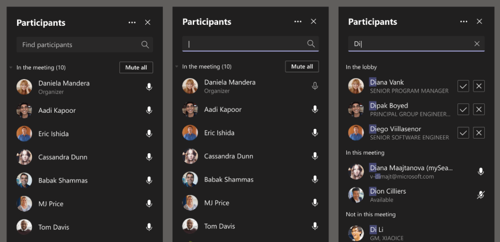Click into the 'Find participants' search box

[78, 45]
